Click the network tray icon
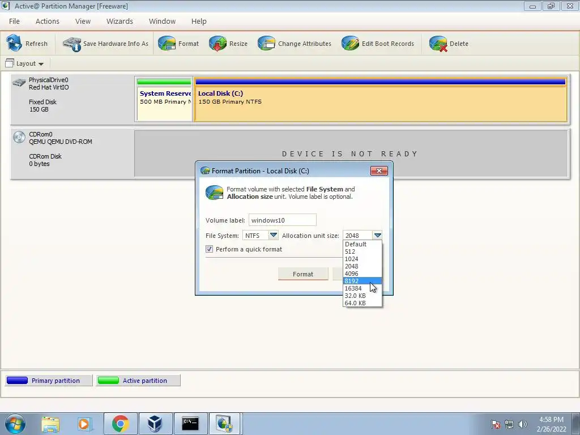 tap(509, 424)
